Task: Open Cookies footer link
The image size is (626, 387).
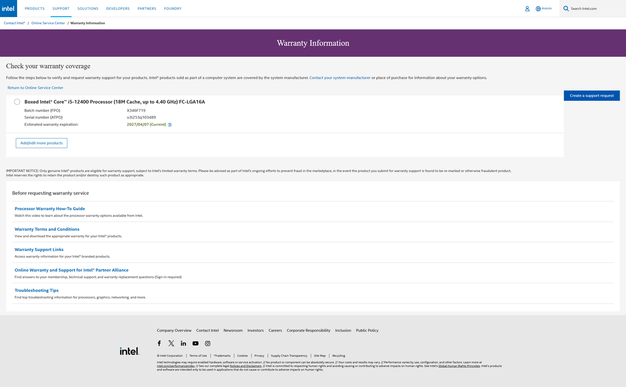Action: point(243,356)
